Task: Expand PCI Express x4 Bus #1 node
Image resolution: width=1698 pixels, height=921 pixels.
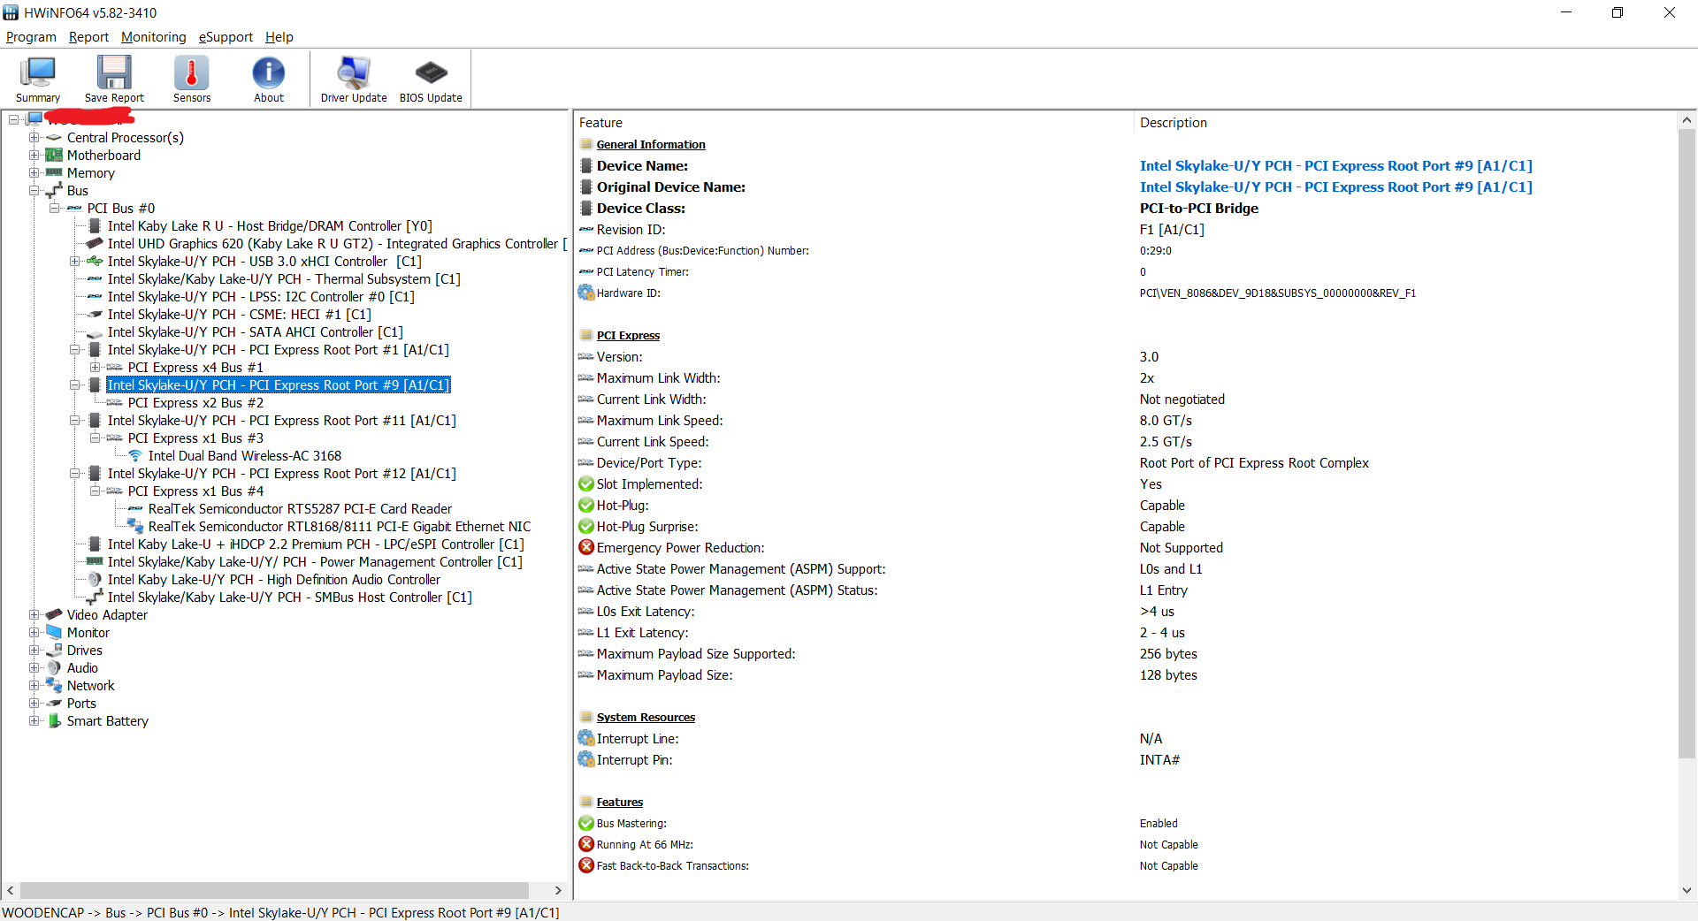Action: 95,368
